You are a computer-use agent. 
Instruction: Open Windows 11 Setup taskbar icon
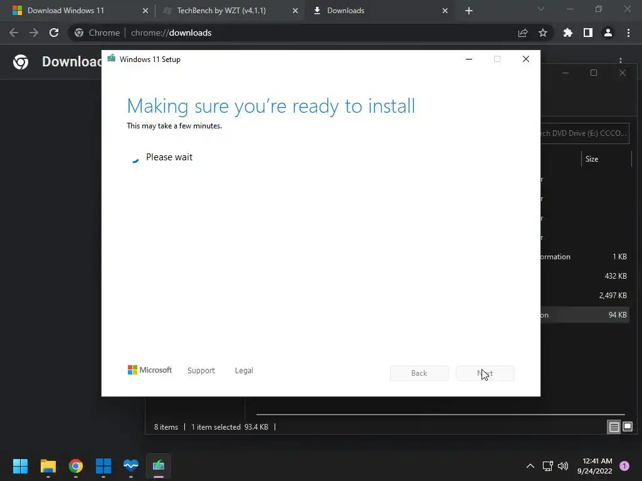point(159,466)
